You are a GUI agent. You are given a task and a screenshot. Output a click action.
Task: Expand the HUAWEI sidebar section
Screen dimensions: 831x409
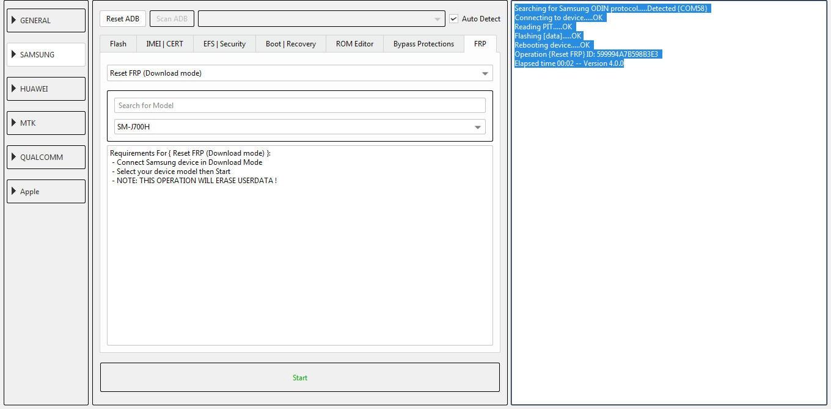tap(46, 89)
